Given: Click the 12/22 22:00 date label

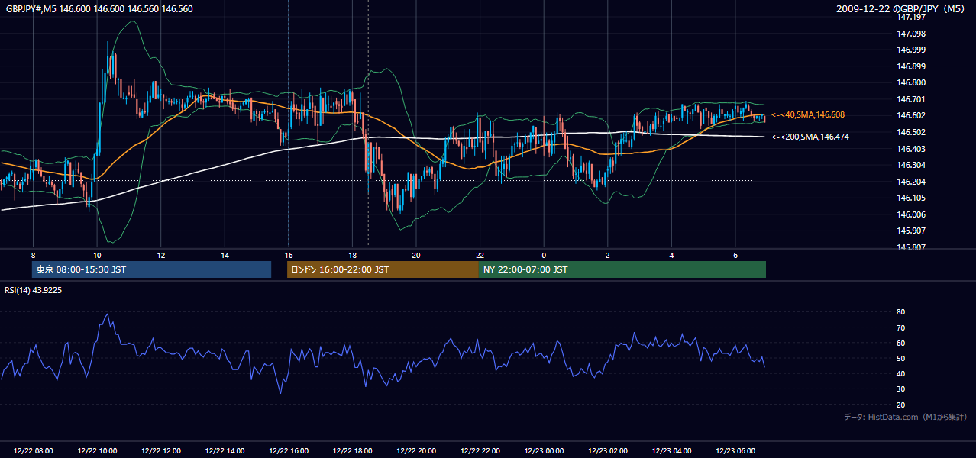Looking at the screenshot, I should [x=480, y=451].
